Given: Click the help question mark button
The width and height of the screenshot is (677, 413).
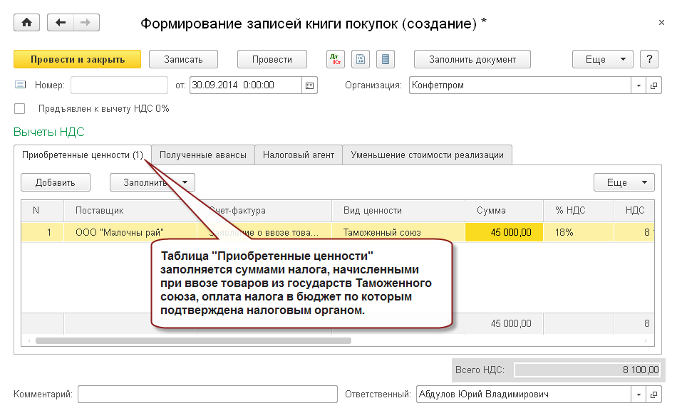Looking at the screenshot, I should coord(648,60).
